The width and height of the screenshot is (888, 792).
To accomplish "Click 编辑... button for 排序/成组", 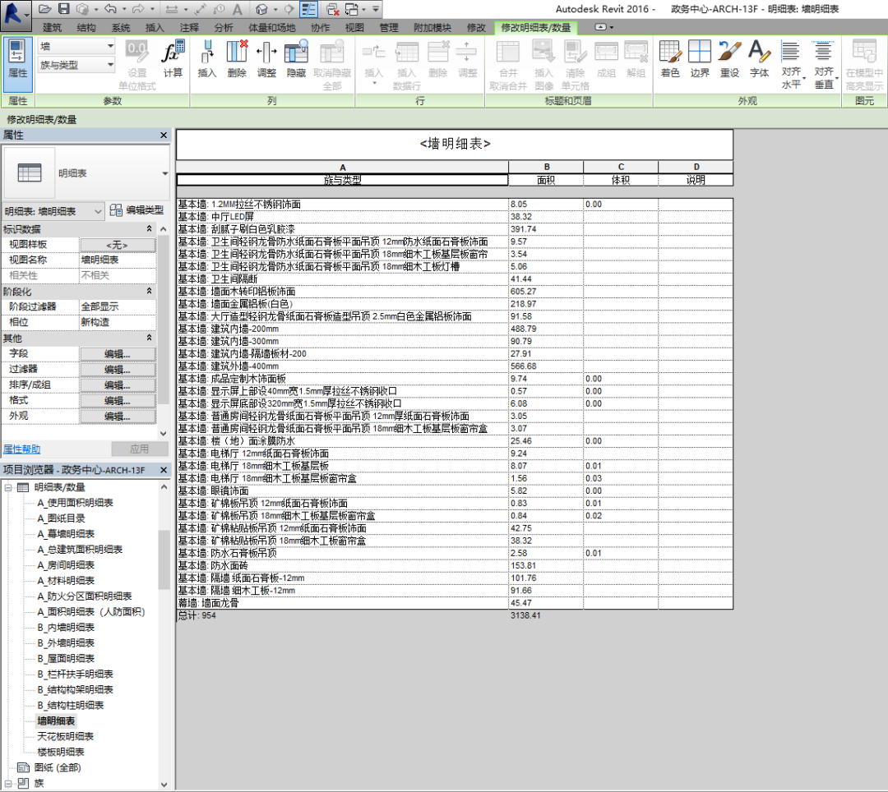I will click(x=118, y=385).
